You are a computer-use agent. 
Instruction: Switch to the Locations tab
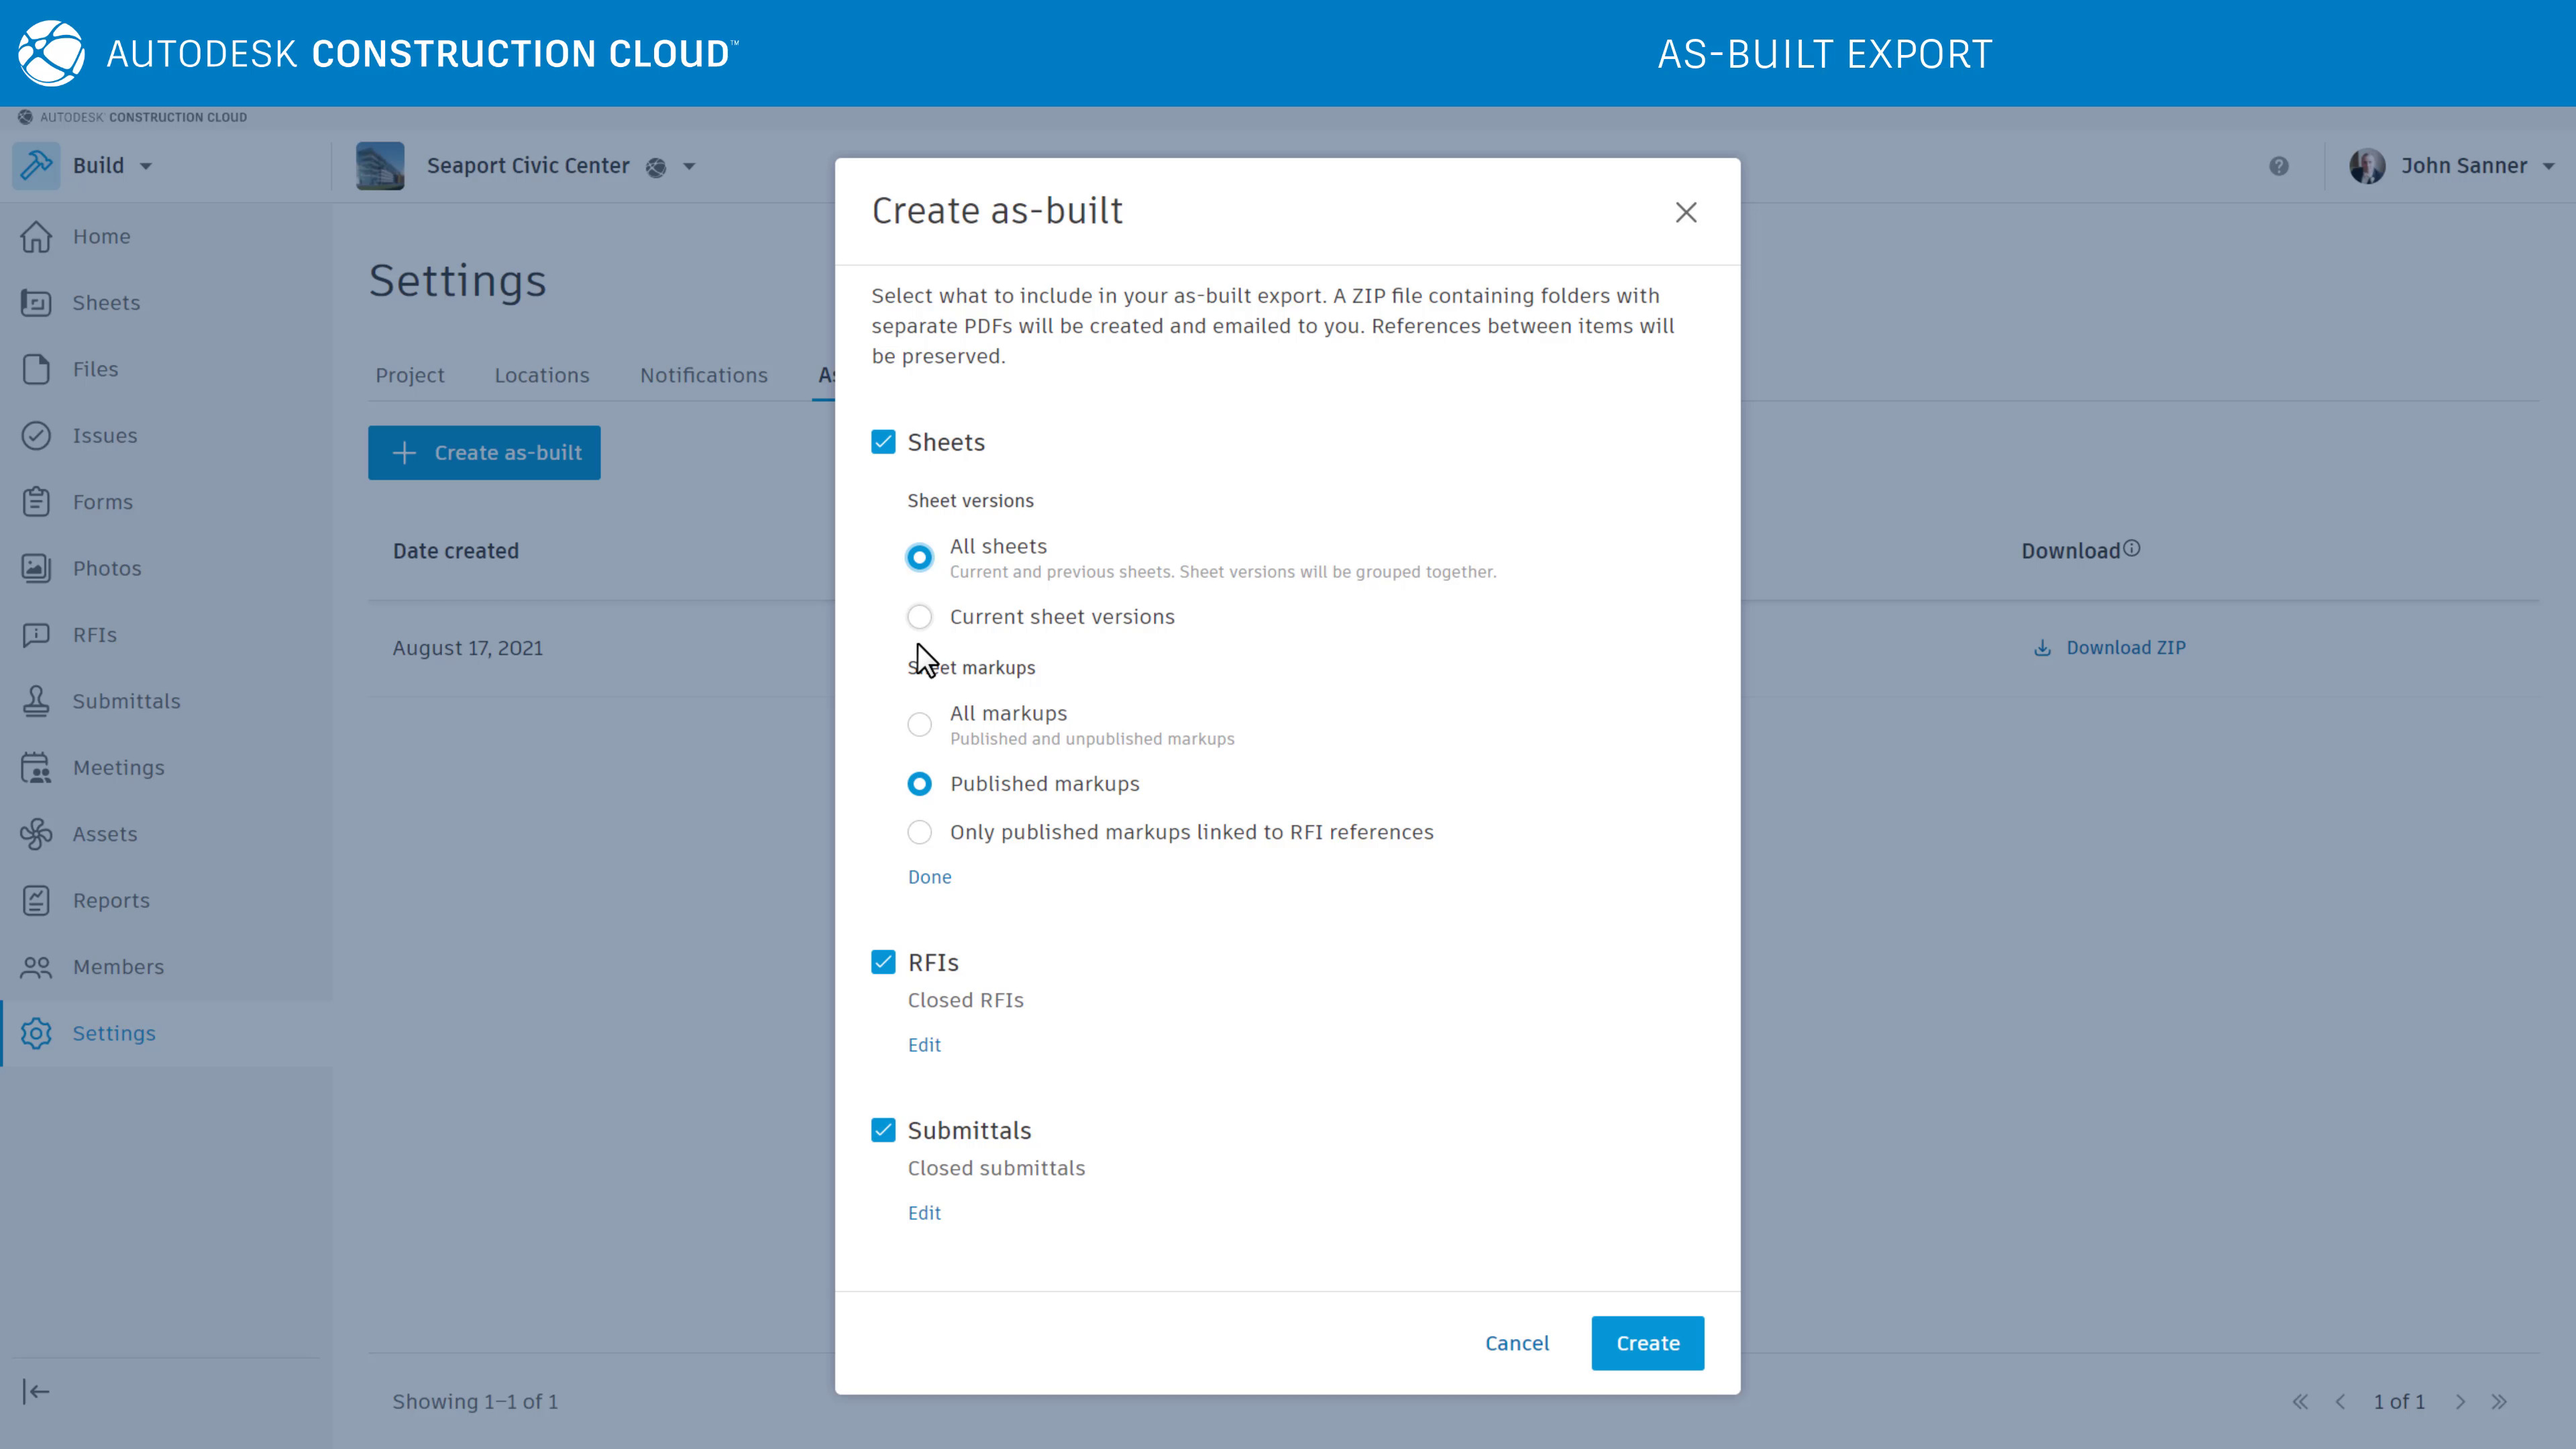point(541,375)
